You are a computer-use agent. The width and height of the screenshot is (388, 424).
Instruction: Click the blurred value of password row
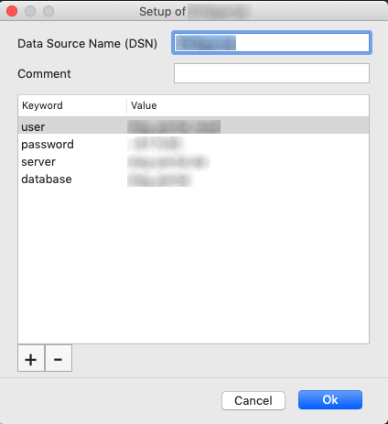[x=156, y=144]
